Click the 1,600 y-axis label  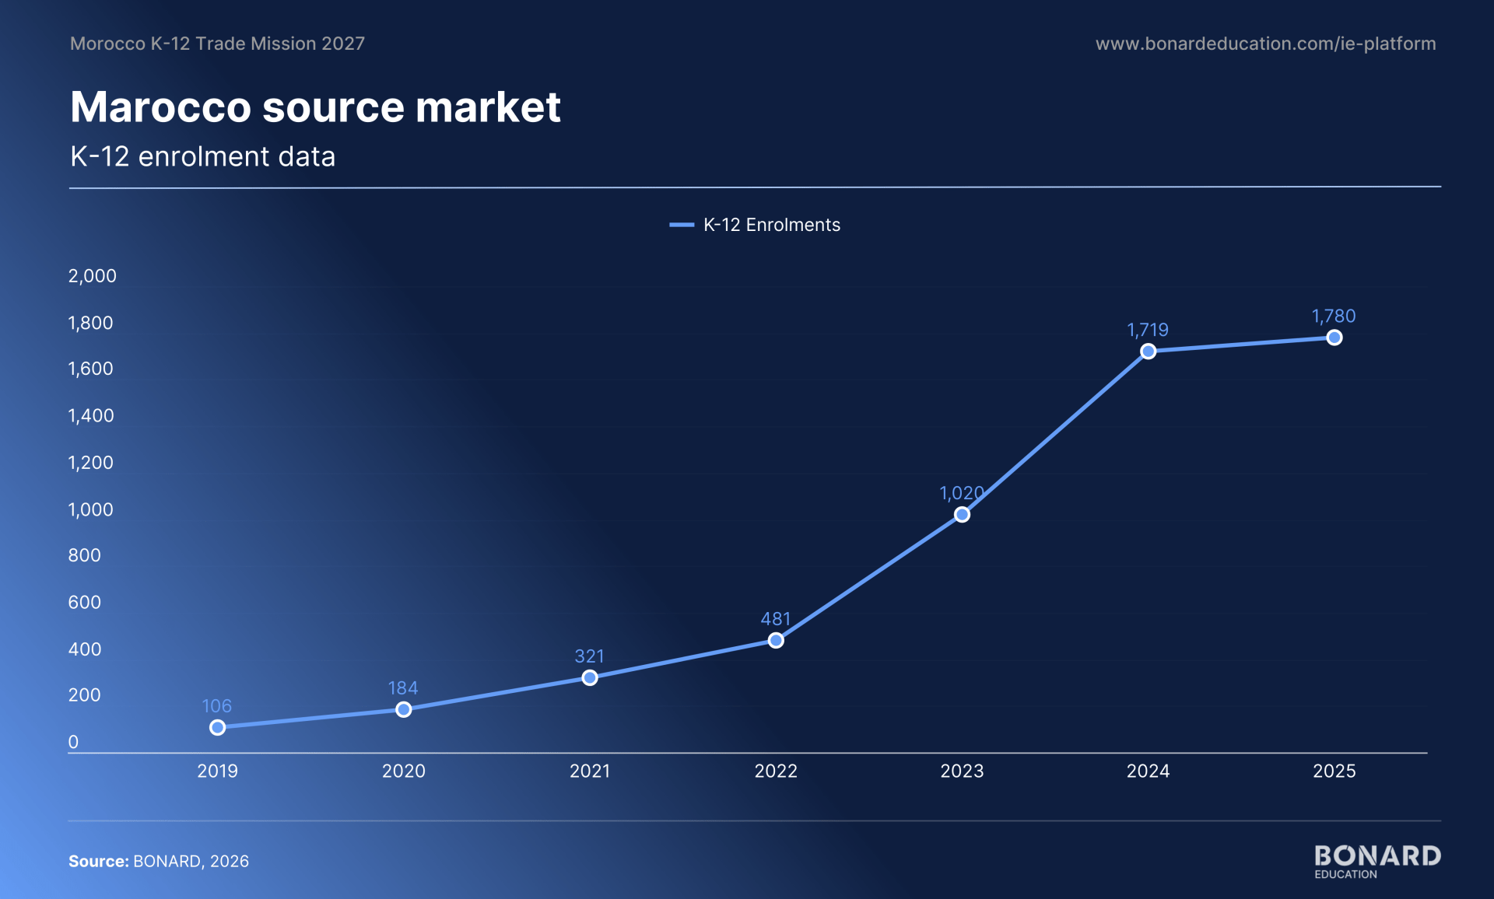(x=90, y=369)
